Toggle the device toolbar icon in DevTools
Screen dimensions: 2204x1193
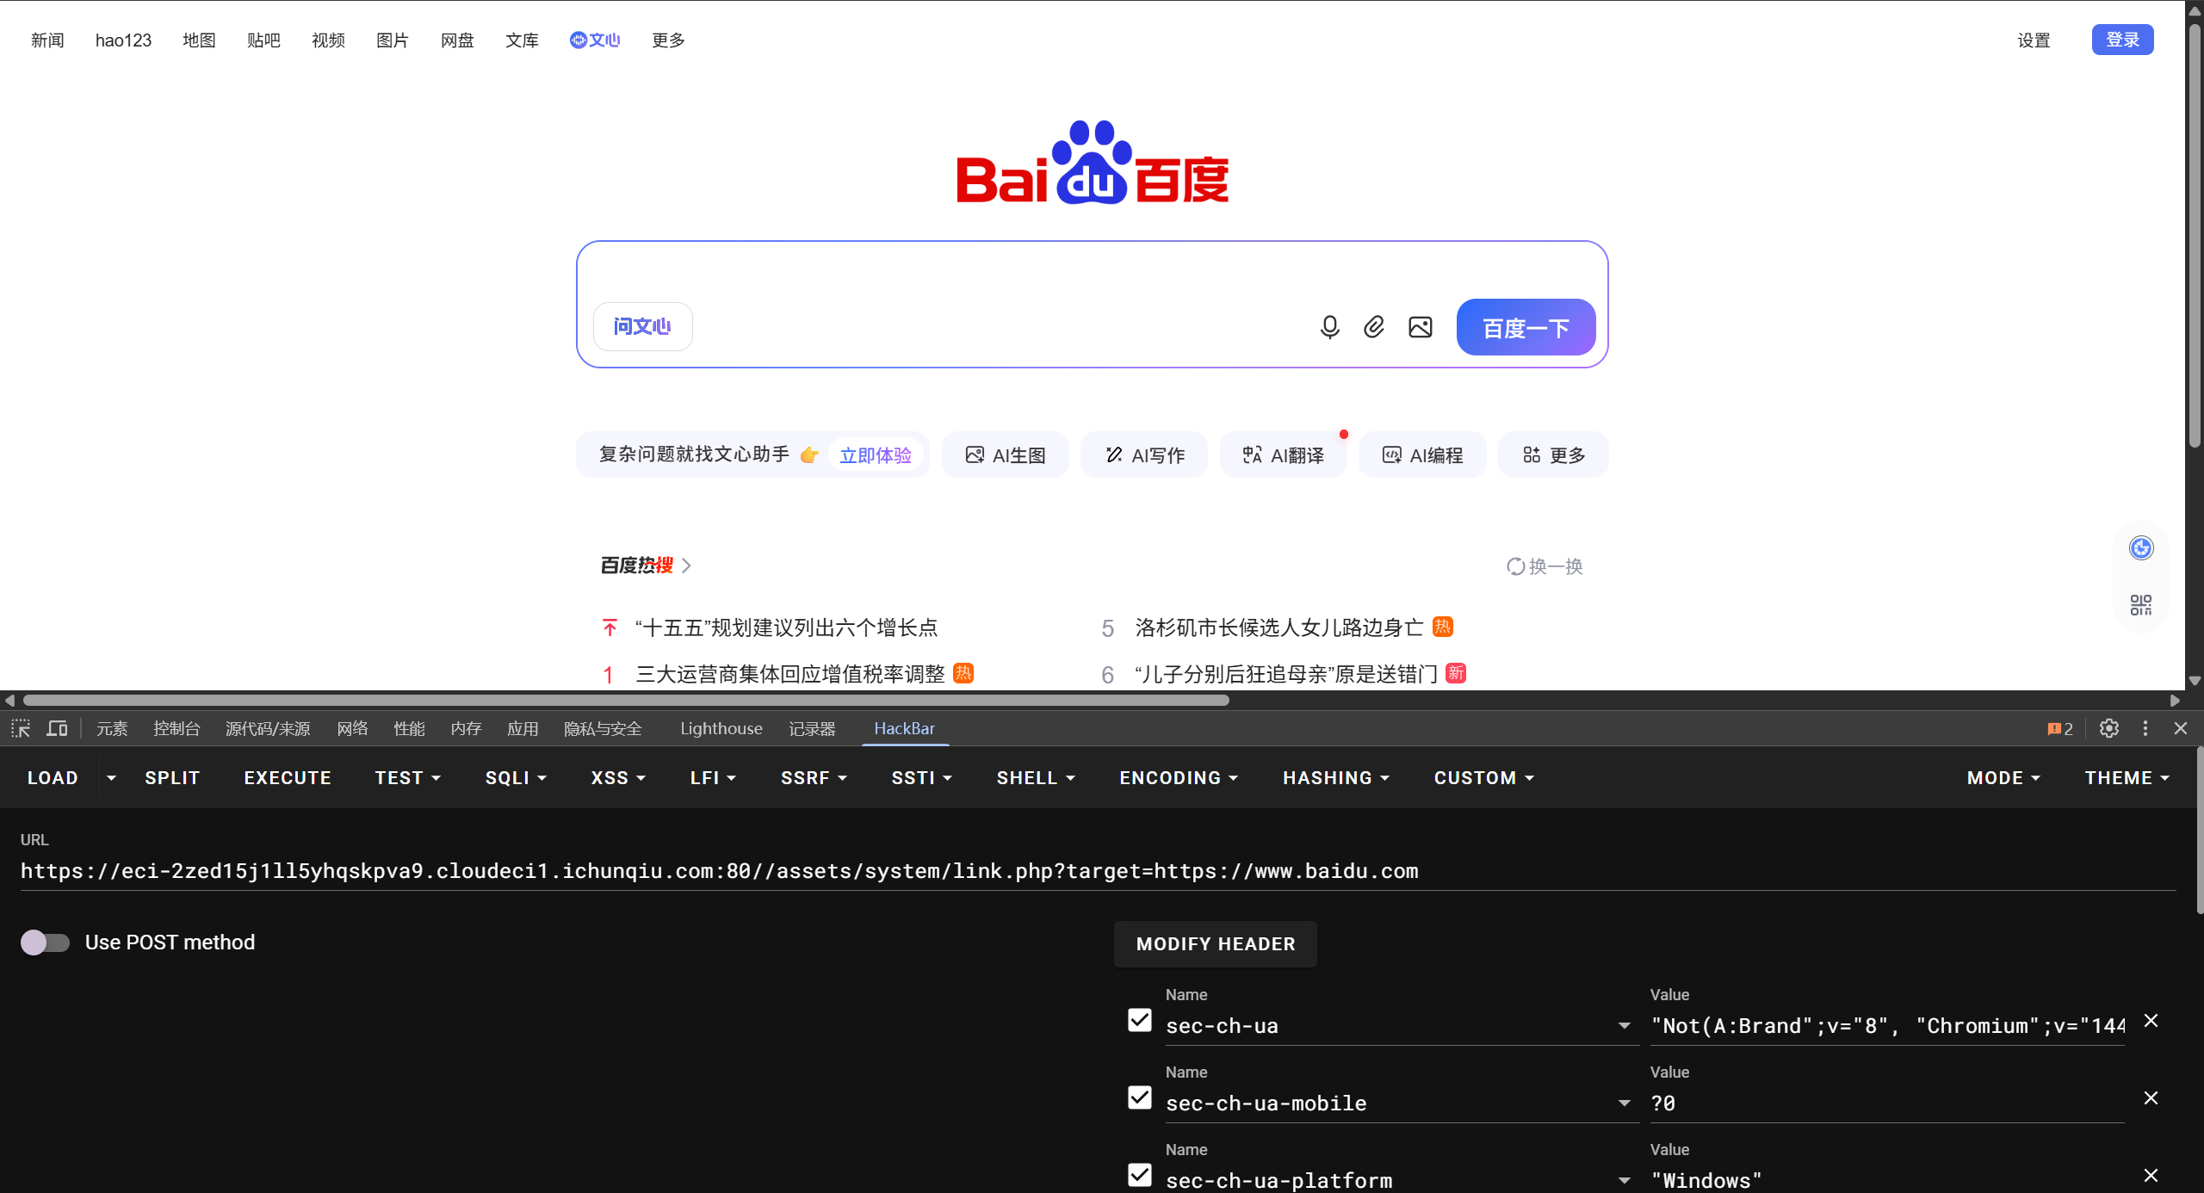[57, 728]
